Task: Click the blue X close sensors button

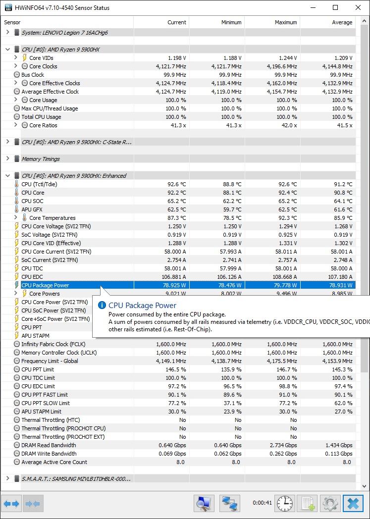Action: [353, 504]
